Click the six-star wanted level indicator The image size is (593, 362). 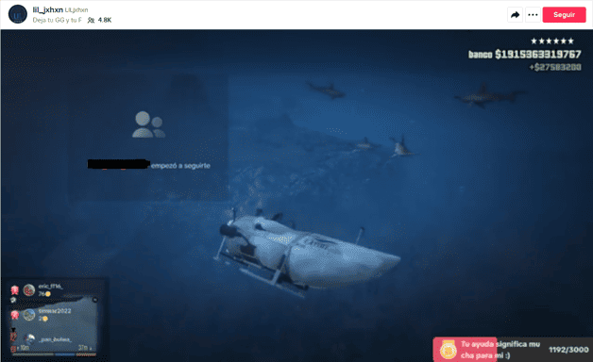click(552, 41)
